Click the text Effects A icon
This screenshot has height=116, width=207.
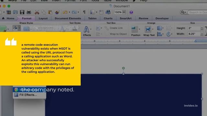point(86,29)
